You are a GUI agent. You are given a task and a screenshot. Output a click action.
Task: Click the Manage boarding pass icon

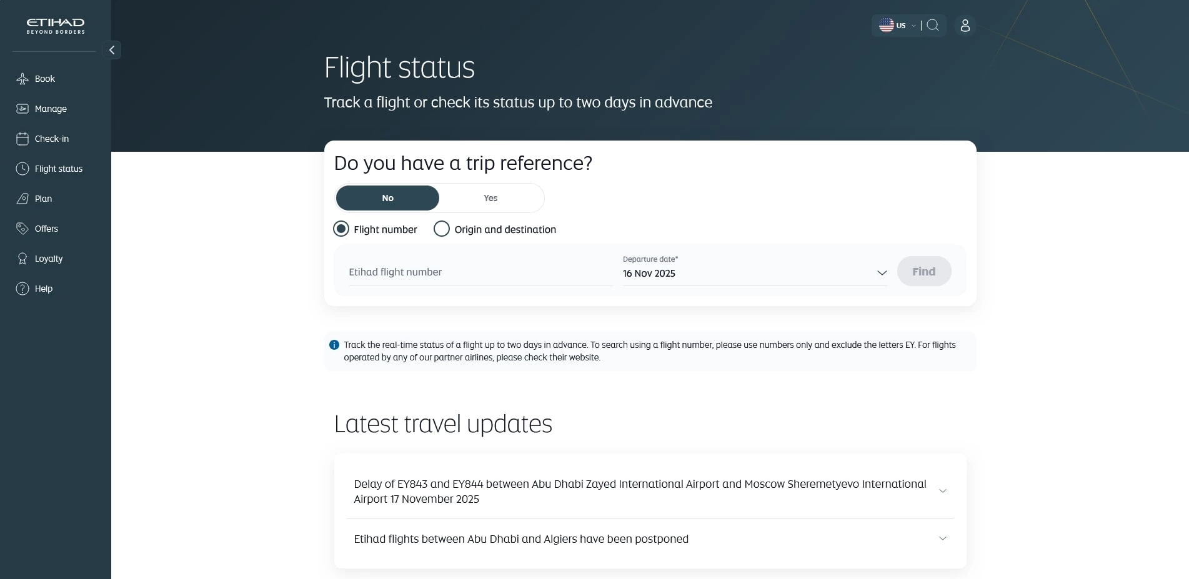[22, 109]
